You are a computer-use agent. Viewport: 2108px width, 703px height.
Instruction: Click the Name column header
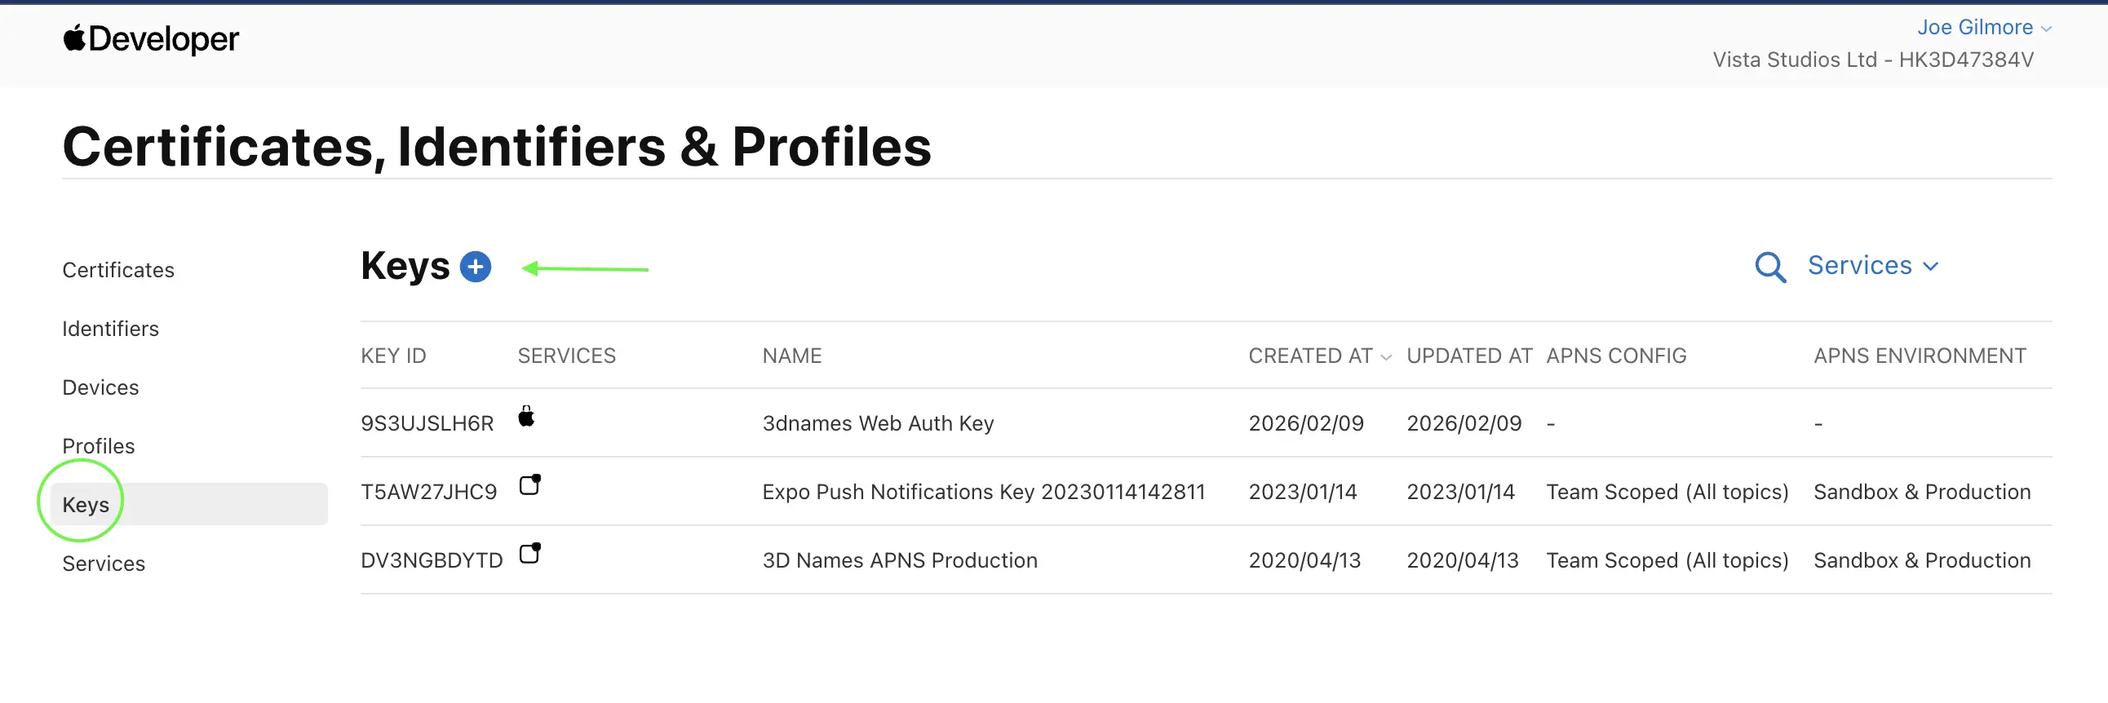791,356
